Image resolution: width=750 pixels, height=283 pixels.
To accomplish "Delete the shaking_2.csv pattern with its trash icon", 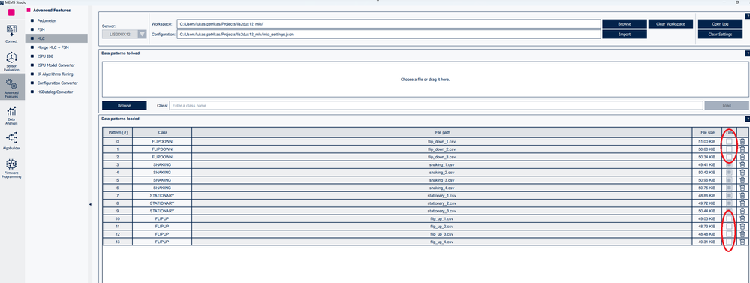I will [x=742, y=172].
